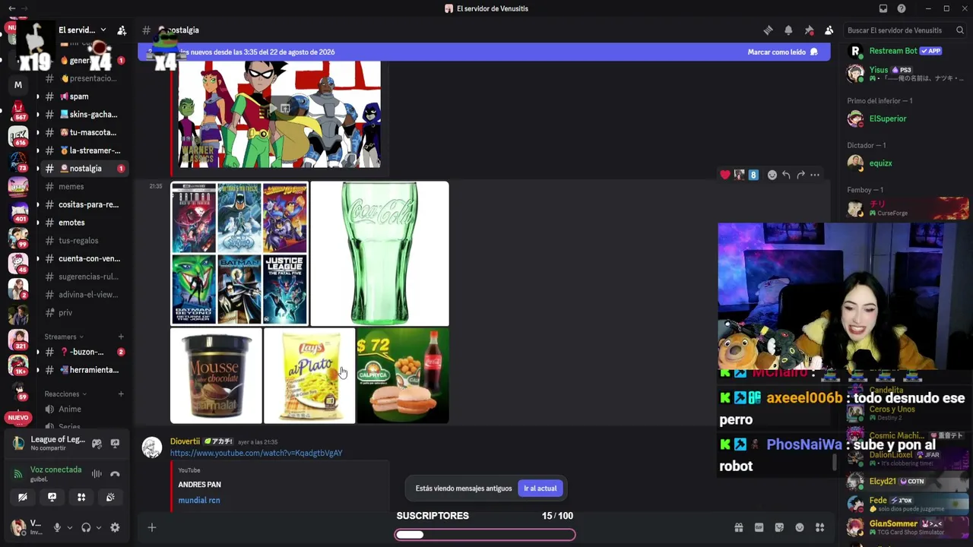Collapse the Streamers category
This screenshot has width=973, height=547.
coord(64,337)
